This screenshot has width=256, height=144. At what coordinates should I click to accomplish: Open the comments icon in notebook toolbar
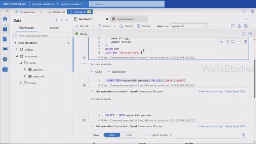click(x=233, y=26)
